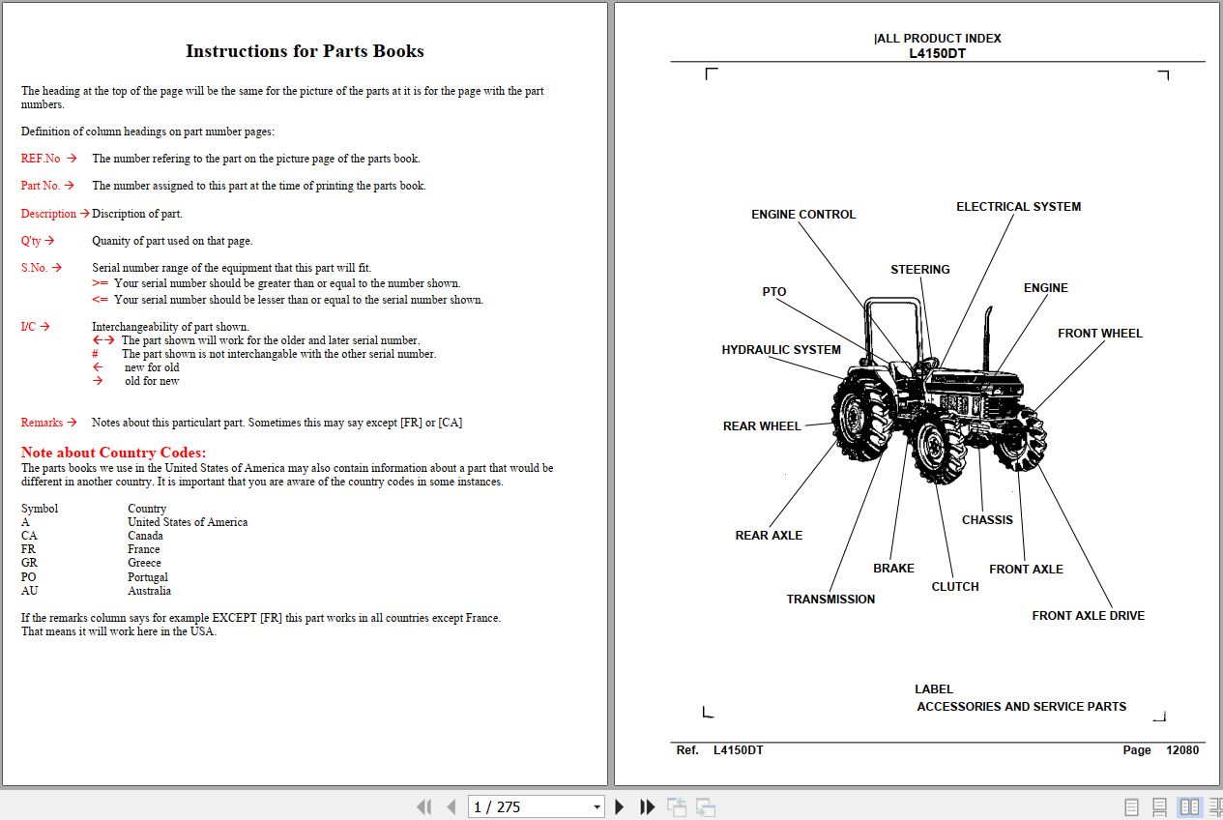Click the TRANSMISSION label
This screenshot has width=1223, height=820.
pos(830,600)
